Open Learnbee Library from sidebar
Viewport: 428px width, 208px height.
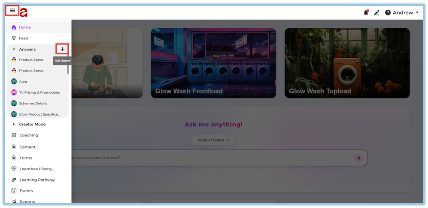(36, 169)
